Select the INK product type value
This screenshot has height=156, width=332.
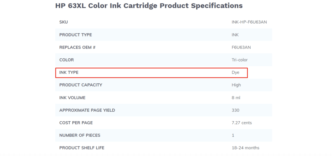[x=235, y=35]
